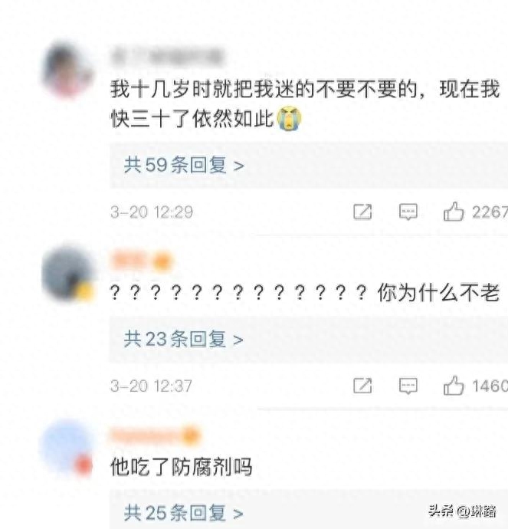Screen dimensions: 508x529
Task: Open the blurred username of first commenter
Action: point(168,56)
